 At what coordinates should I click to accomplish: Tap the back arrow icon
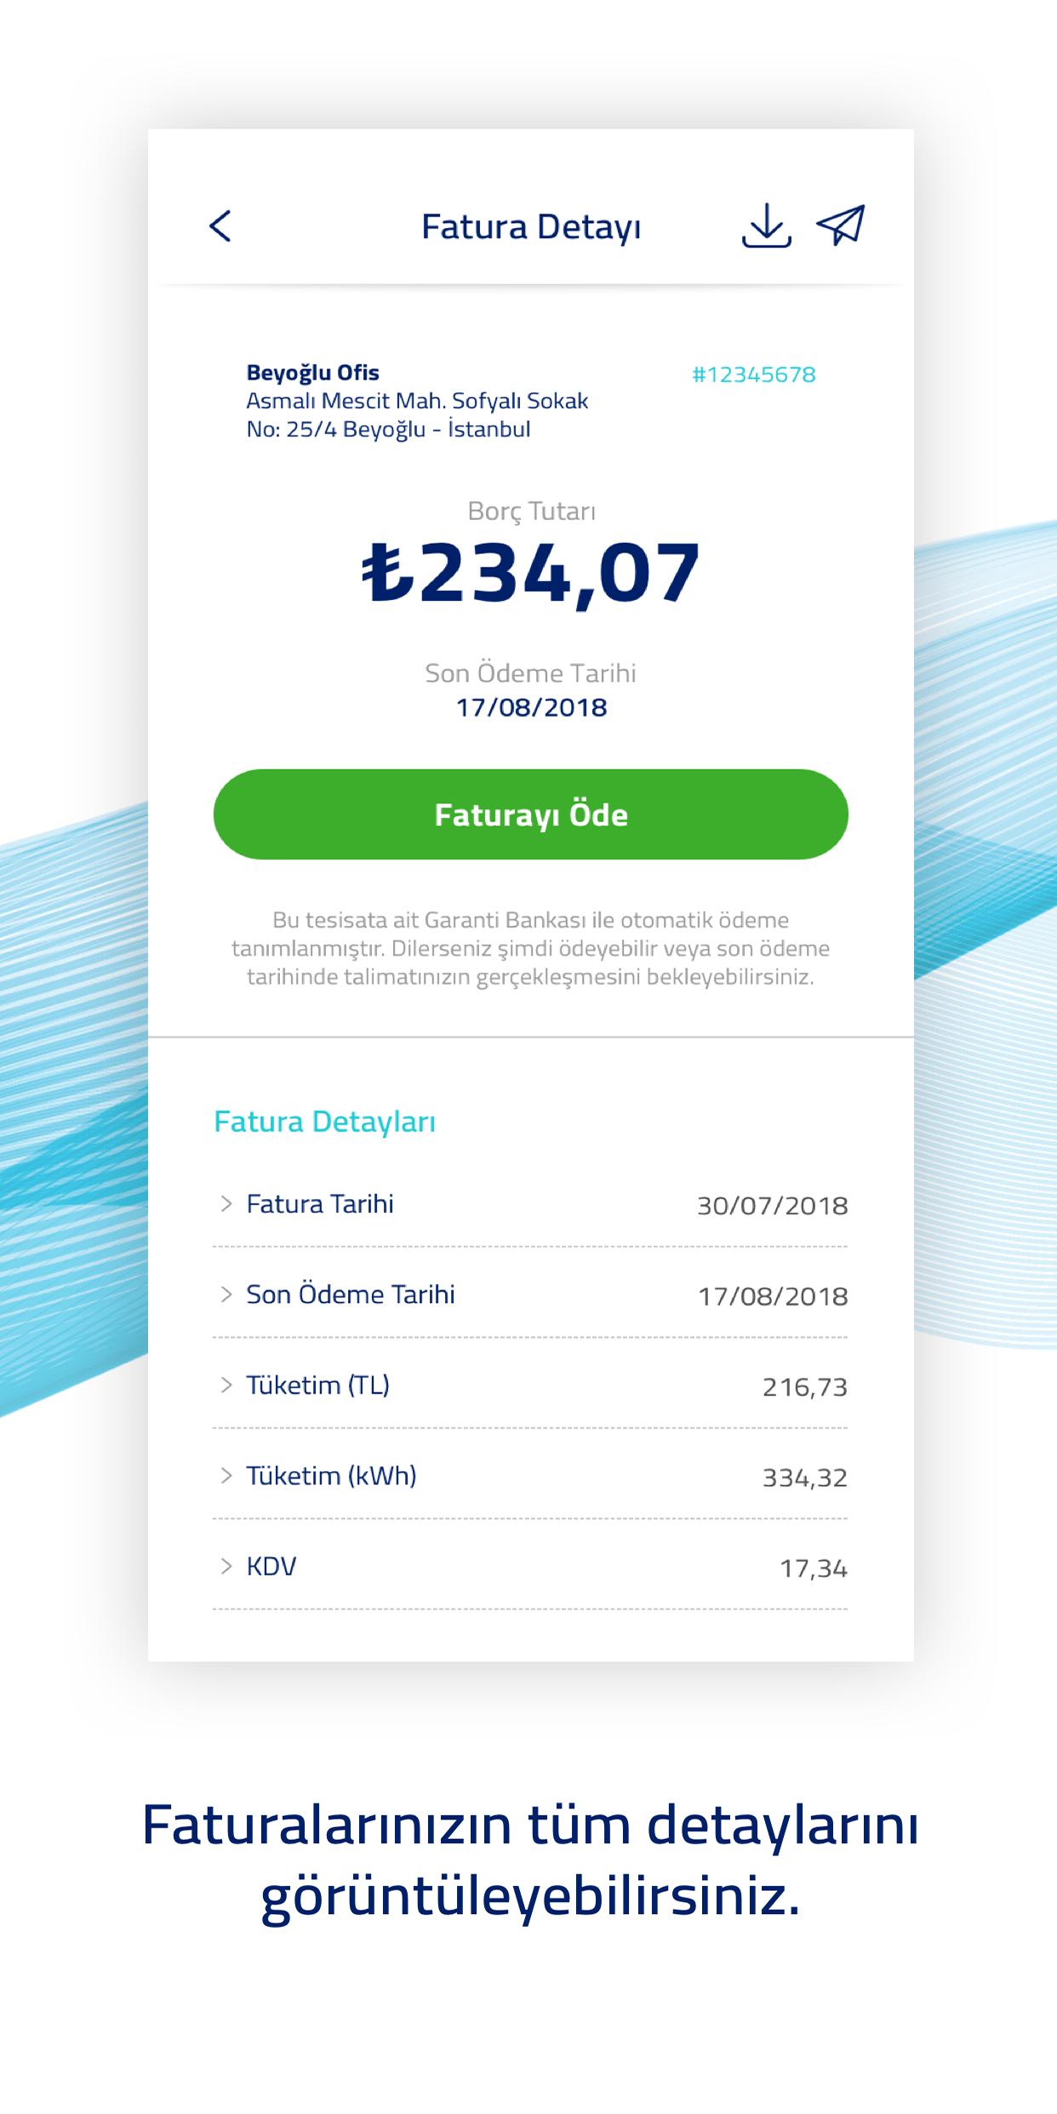(220, 226)
